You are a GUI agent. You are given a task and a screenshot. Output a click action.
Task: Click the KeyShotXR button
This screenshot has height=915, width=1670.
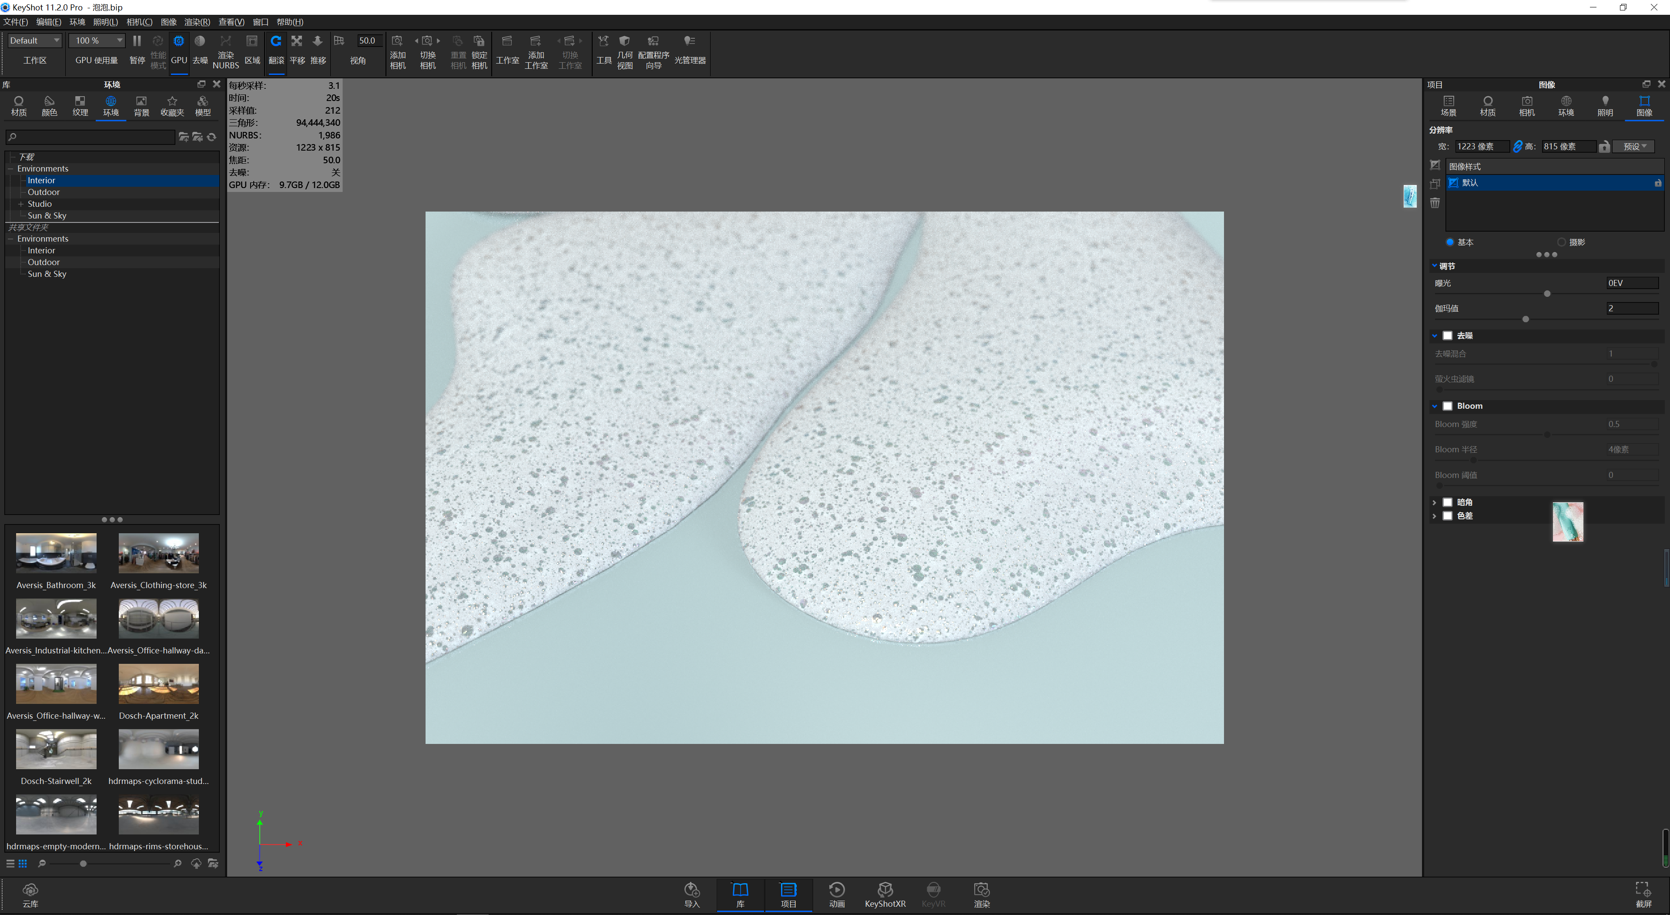click(x=885, y=895)
